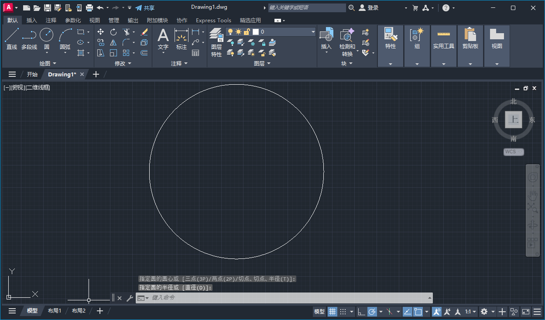Toggle the grid display in status bar
This screenshot has width=545, height=320.
pyautogui.click(x=332, y=311)
